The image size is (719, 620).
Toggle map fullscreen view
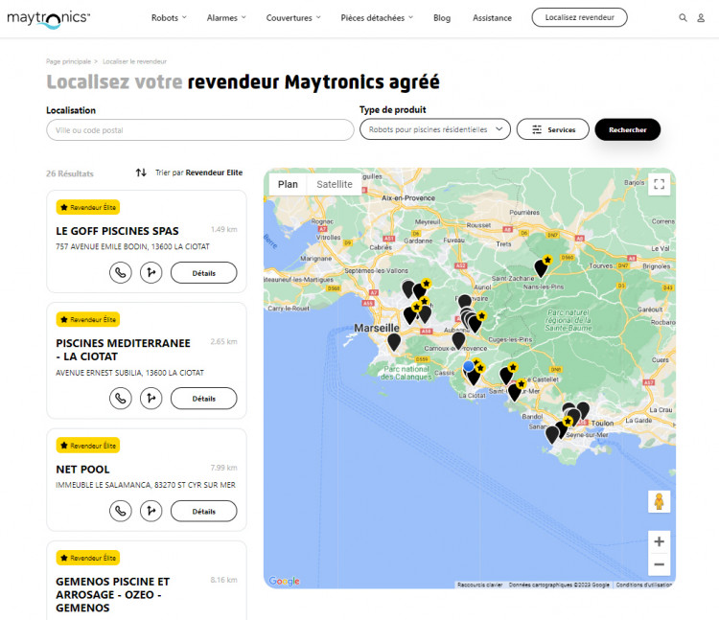[659, 184]
